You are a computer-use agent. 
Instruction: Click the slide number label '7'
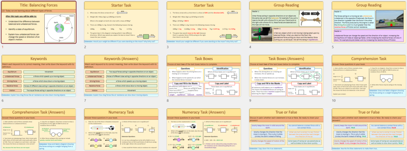[85, 101]
